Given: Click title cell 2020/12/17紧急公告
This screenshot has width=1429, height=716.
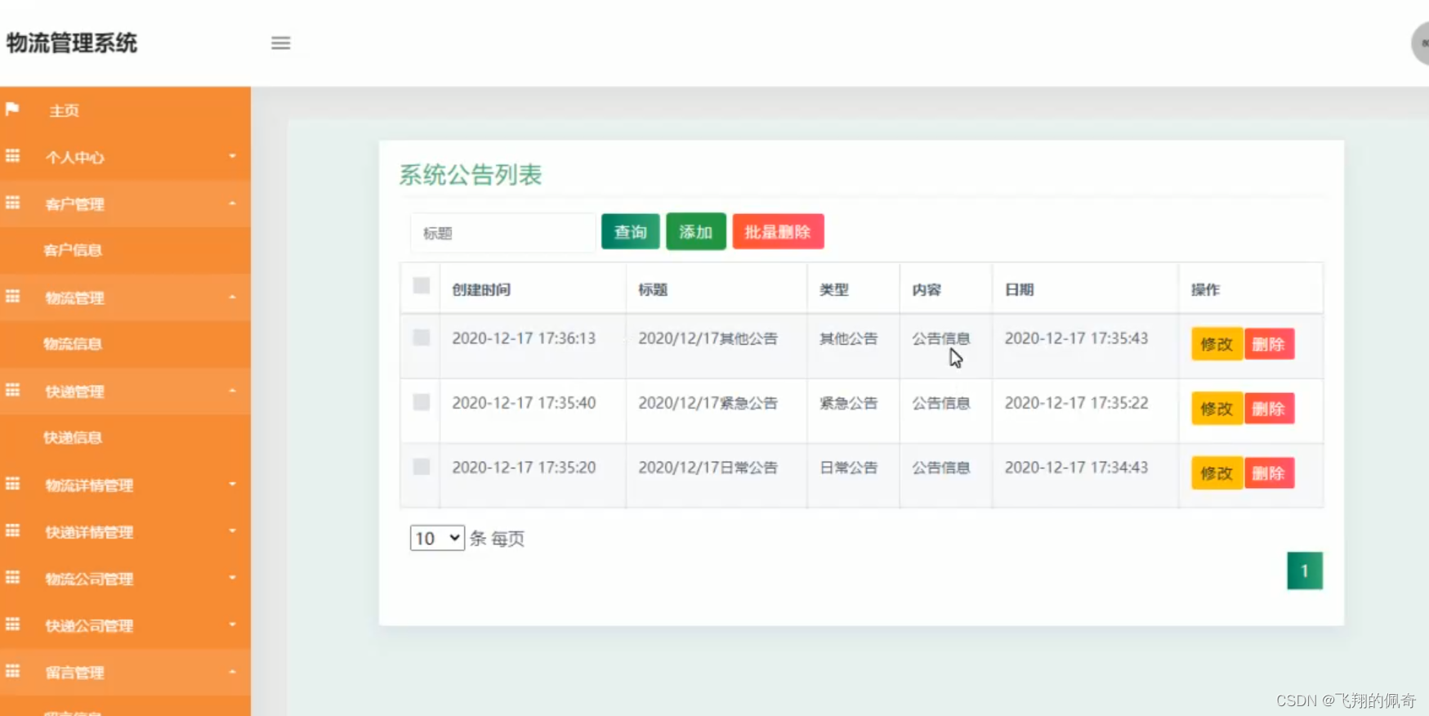Looking at the screenshot, I should (x=708, y=403).
